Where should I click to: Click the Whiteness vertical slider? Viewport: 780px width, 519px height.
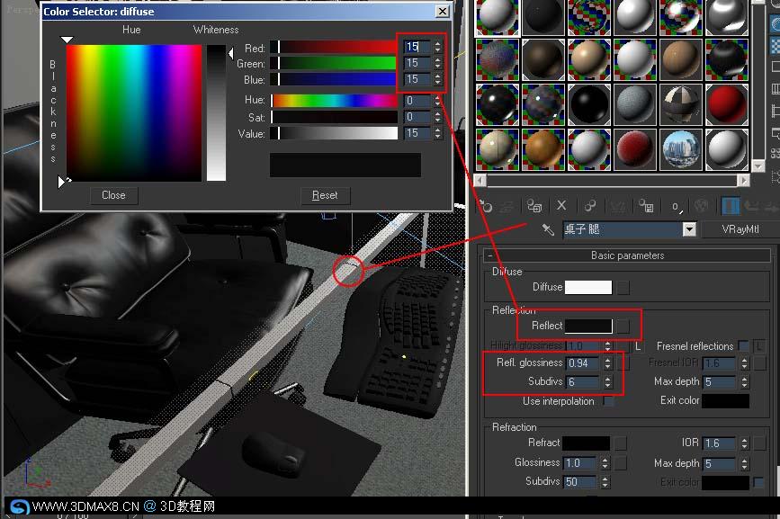[x=217, y=112]
